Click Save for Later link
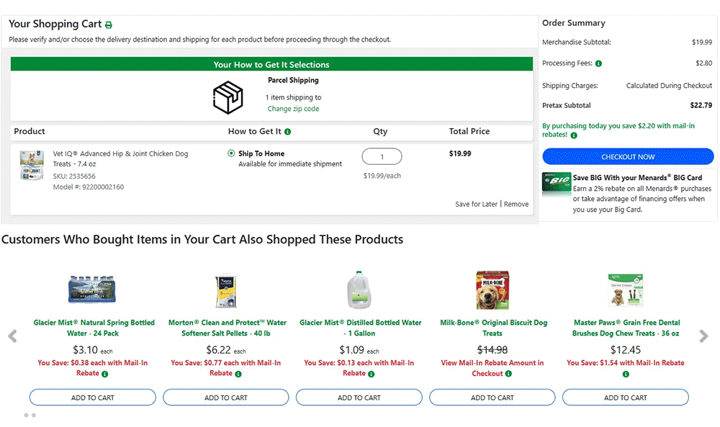The height and width of the screenshot is (427, 720). point(476,204)
